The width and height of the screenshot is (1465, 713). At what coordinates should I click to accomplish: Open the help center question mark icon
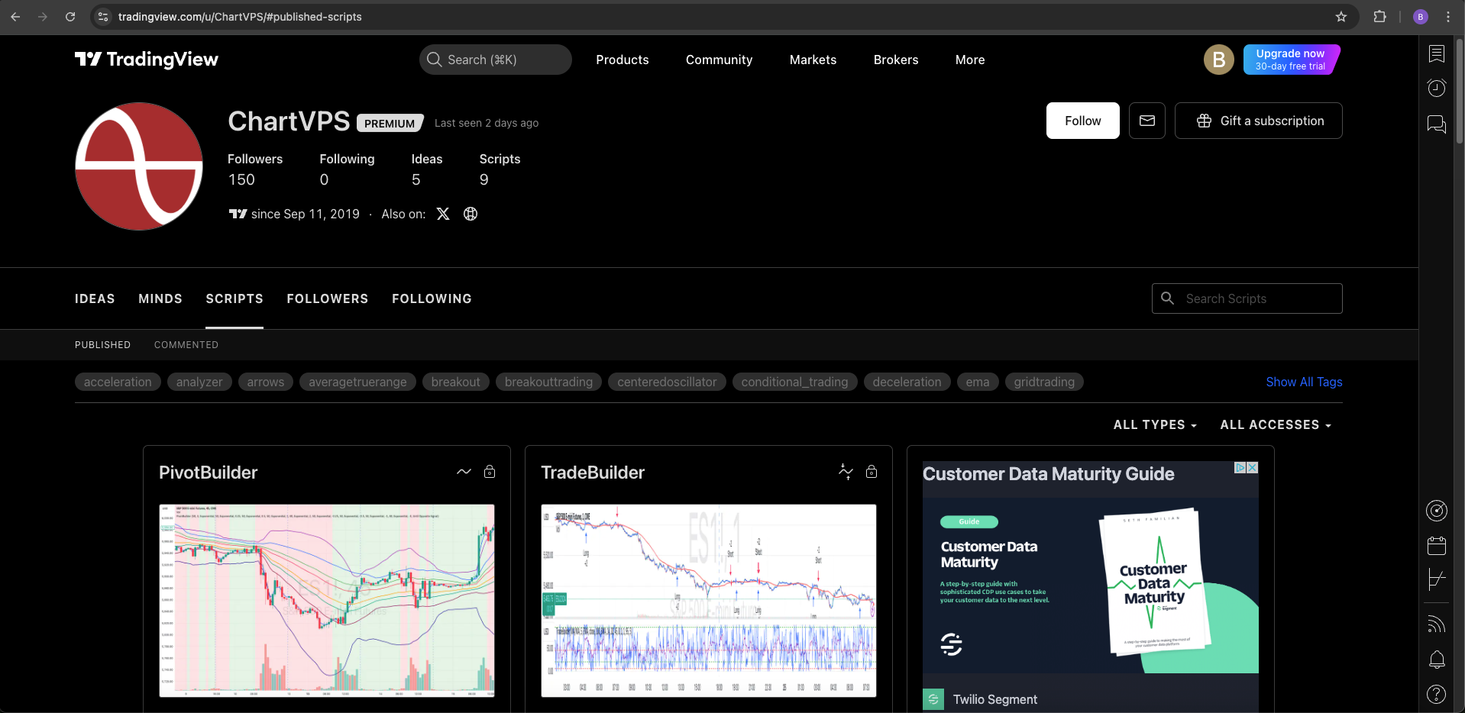(1436, 694)
